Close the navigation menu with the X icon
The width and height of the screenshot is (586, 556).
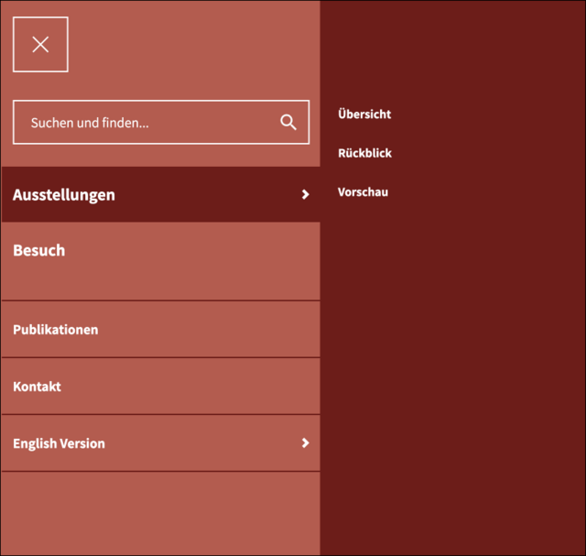[x=40, y=44]
